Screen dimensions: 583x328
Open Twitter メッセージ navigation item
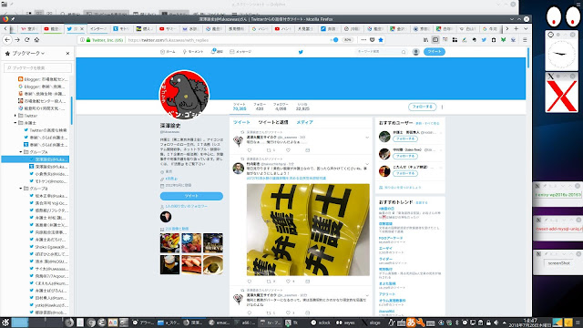(x=240, y=52)
